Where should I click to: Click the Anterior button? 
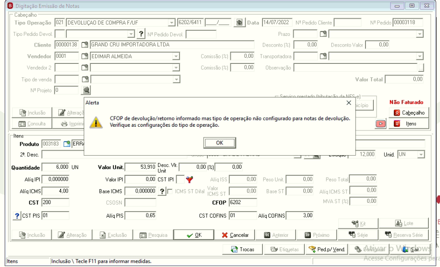[x=275, y=235]
